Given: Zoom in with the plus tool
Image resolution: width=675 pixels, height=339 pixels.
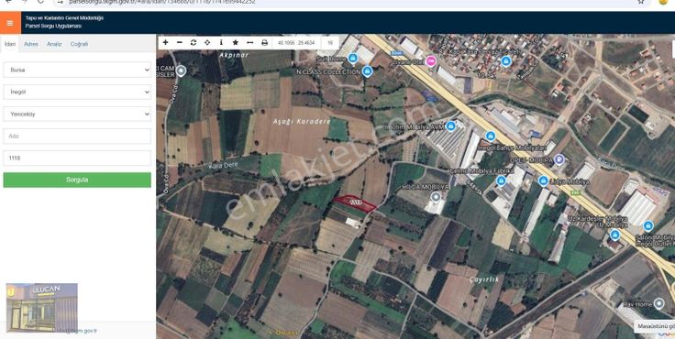Looking at the screenshot, I should coord(165,42).
